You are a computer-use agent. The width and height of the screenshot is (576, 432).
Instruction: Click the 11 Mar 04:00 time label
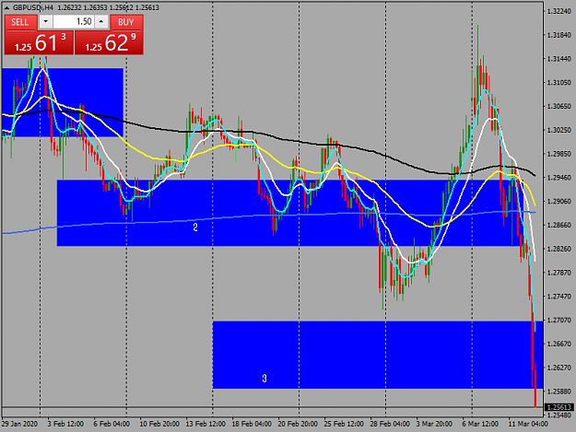(x=528, y=424)
